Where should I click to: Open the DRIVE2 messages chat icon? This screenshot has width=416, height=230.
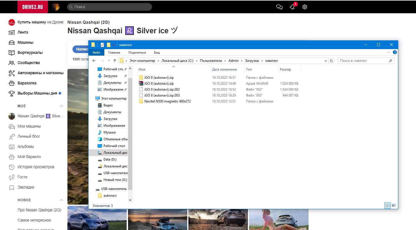(x=279, y=7)
